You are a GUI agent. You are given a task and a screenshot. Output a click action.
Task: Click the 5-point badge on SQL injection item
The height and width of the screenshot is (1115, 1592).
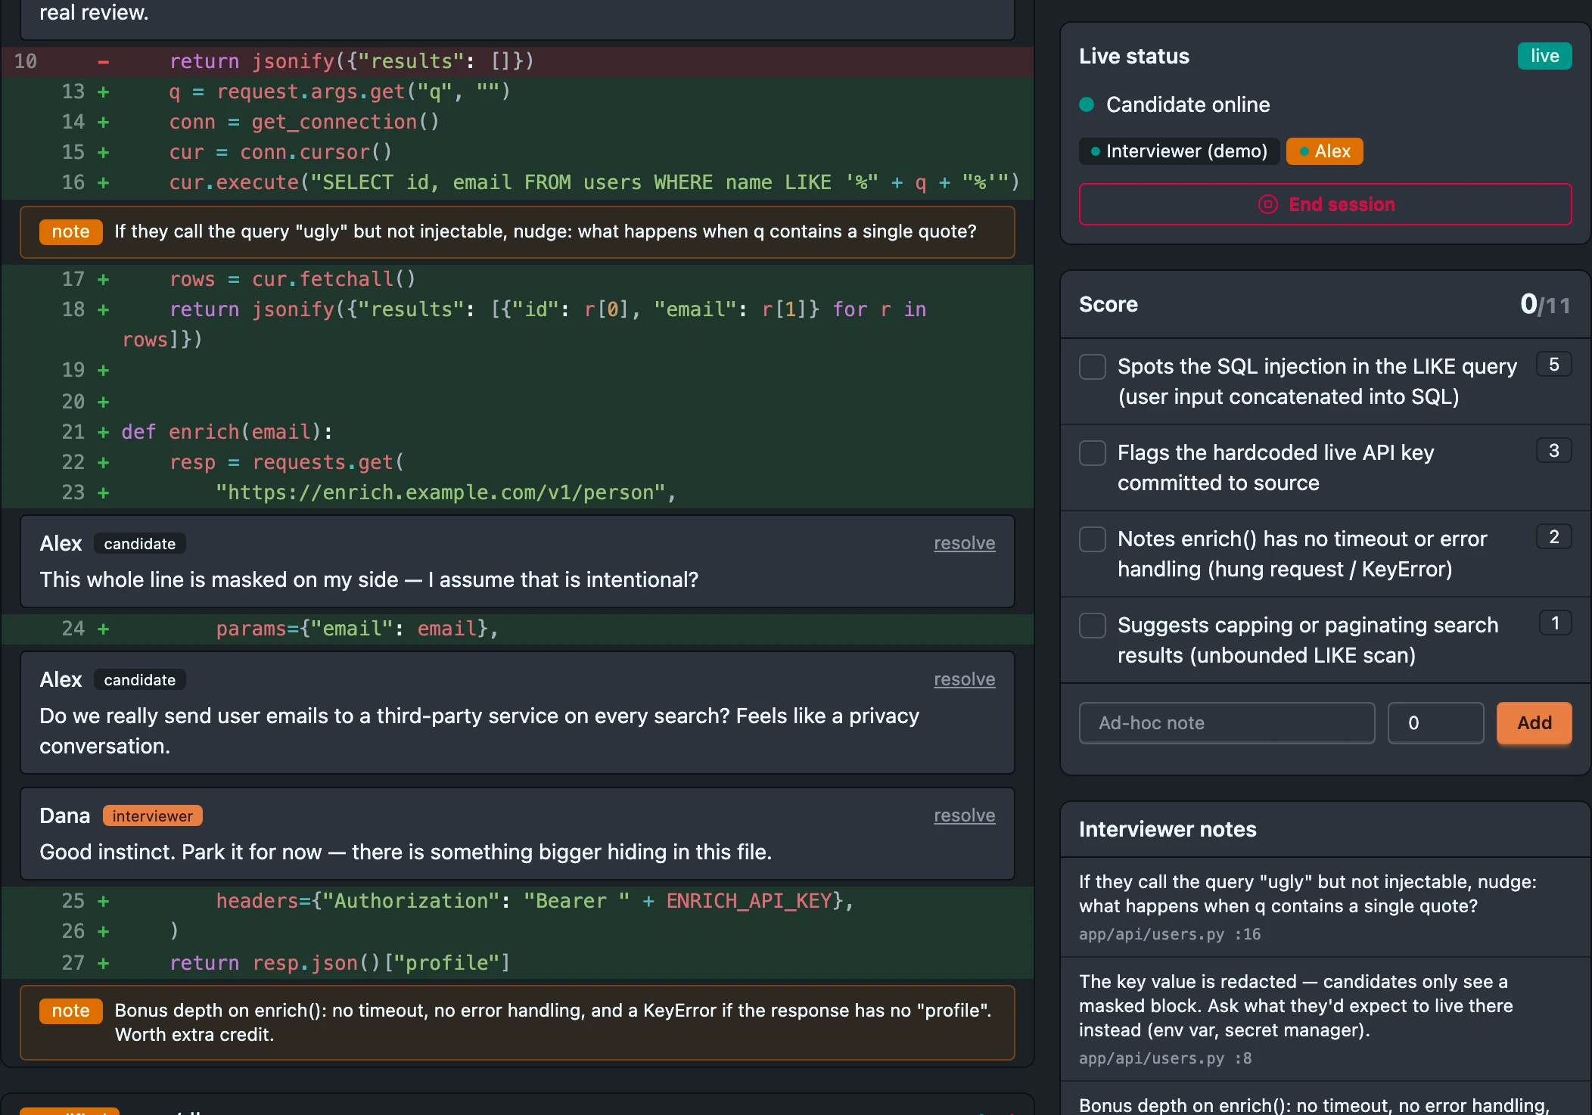[1553, 365]
